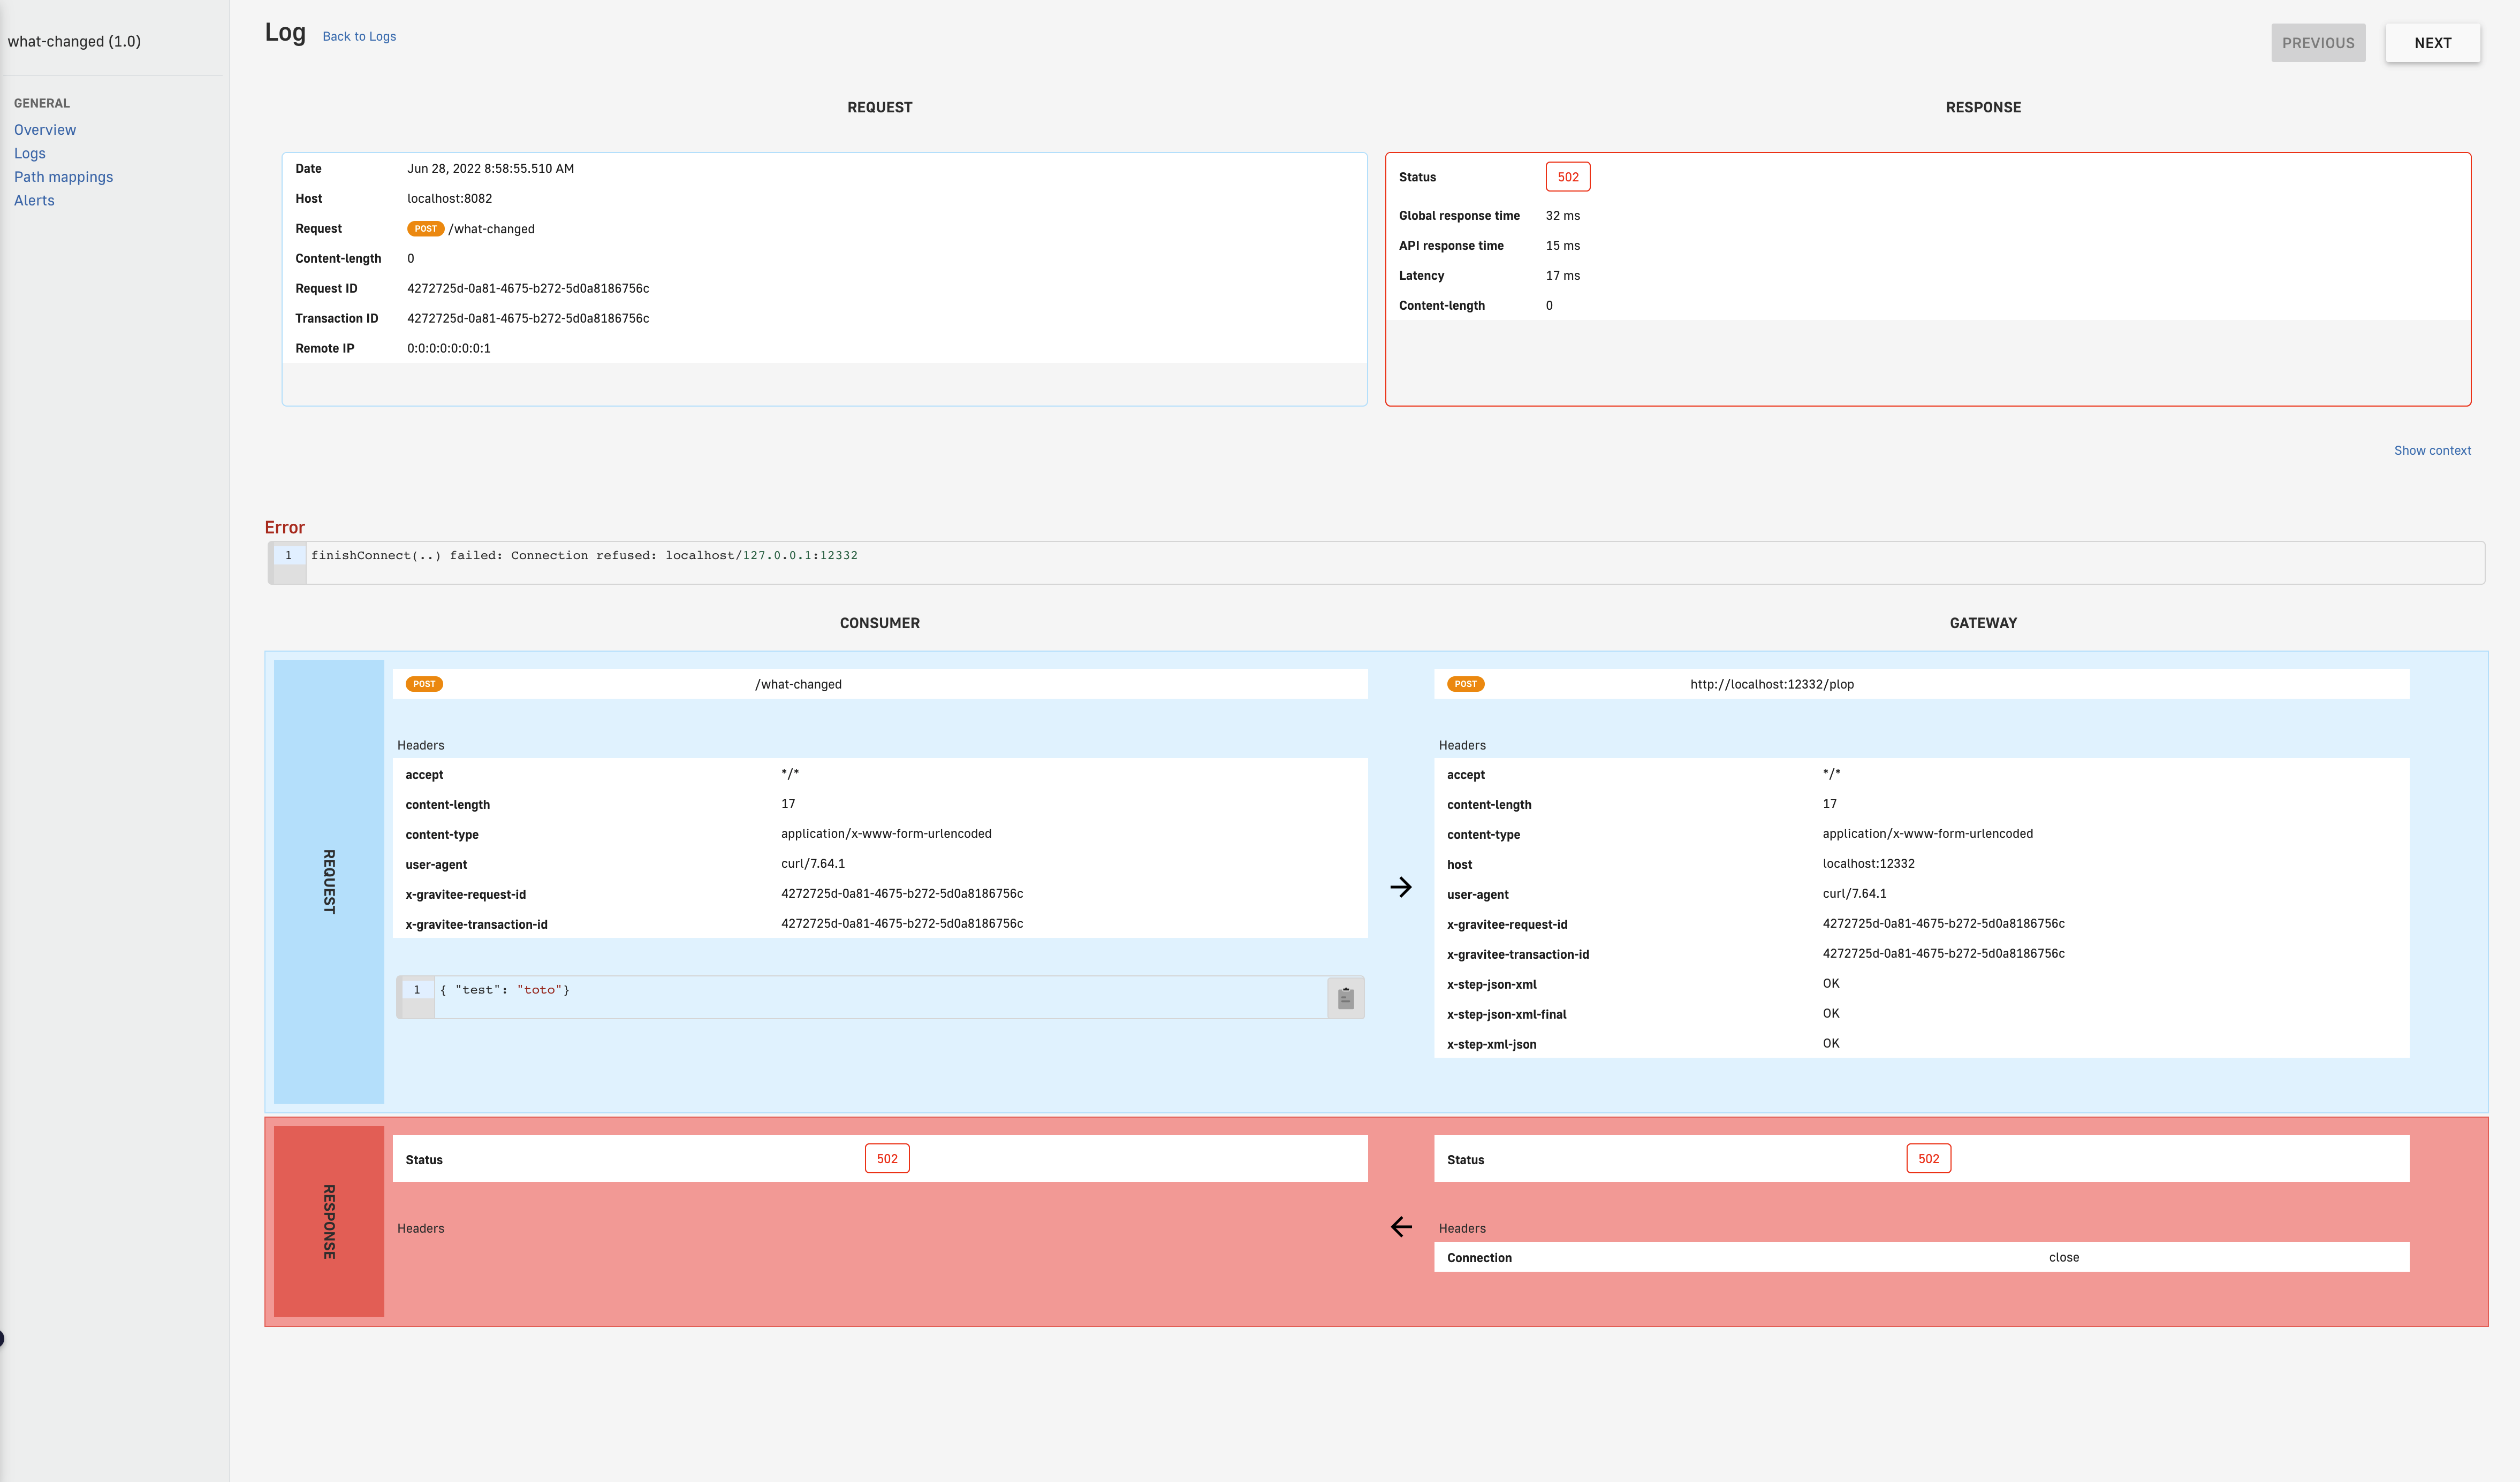The width and height of the screenshot is (2520, 1482).
Task: Click the PREVIOUS log button
Action: pos(2317,43)
